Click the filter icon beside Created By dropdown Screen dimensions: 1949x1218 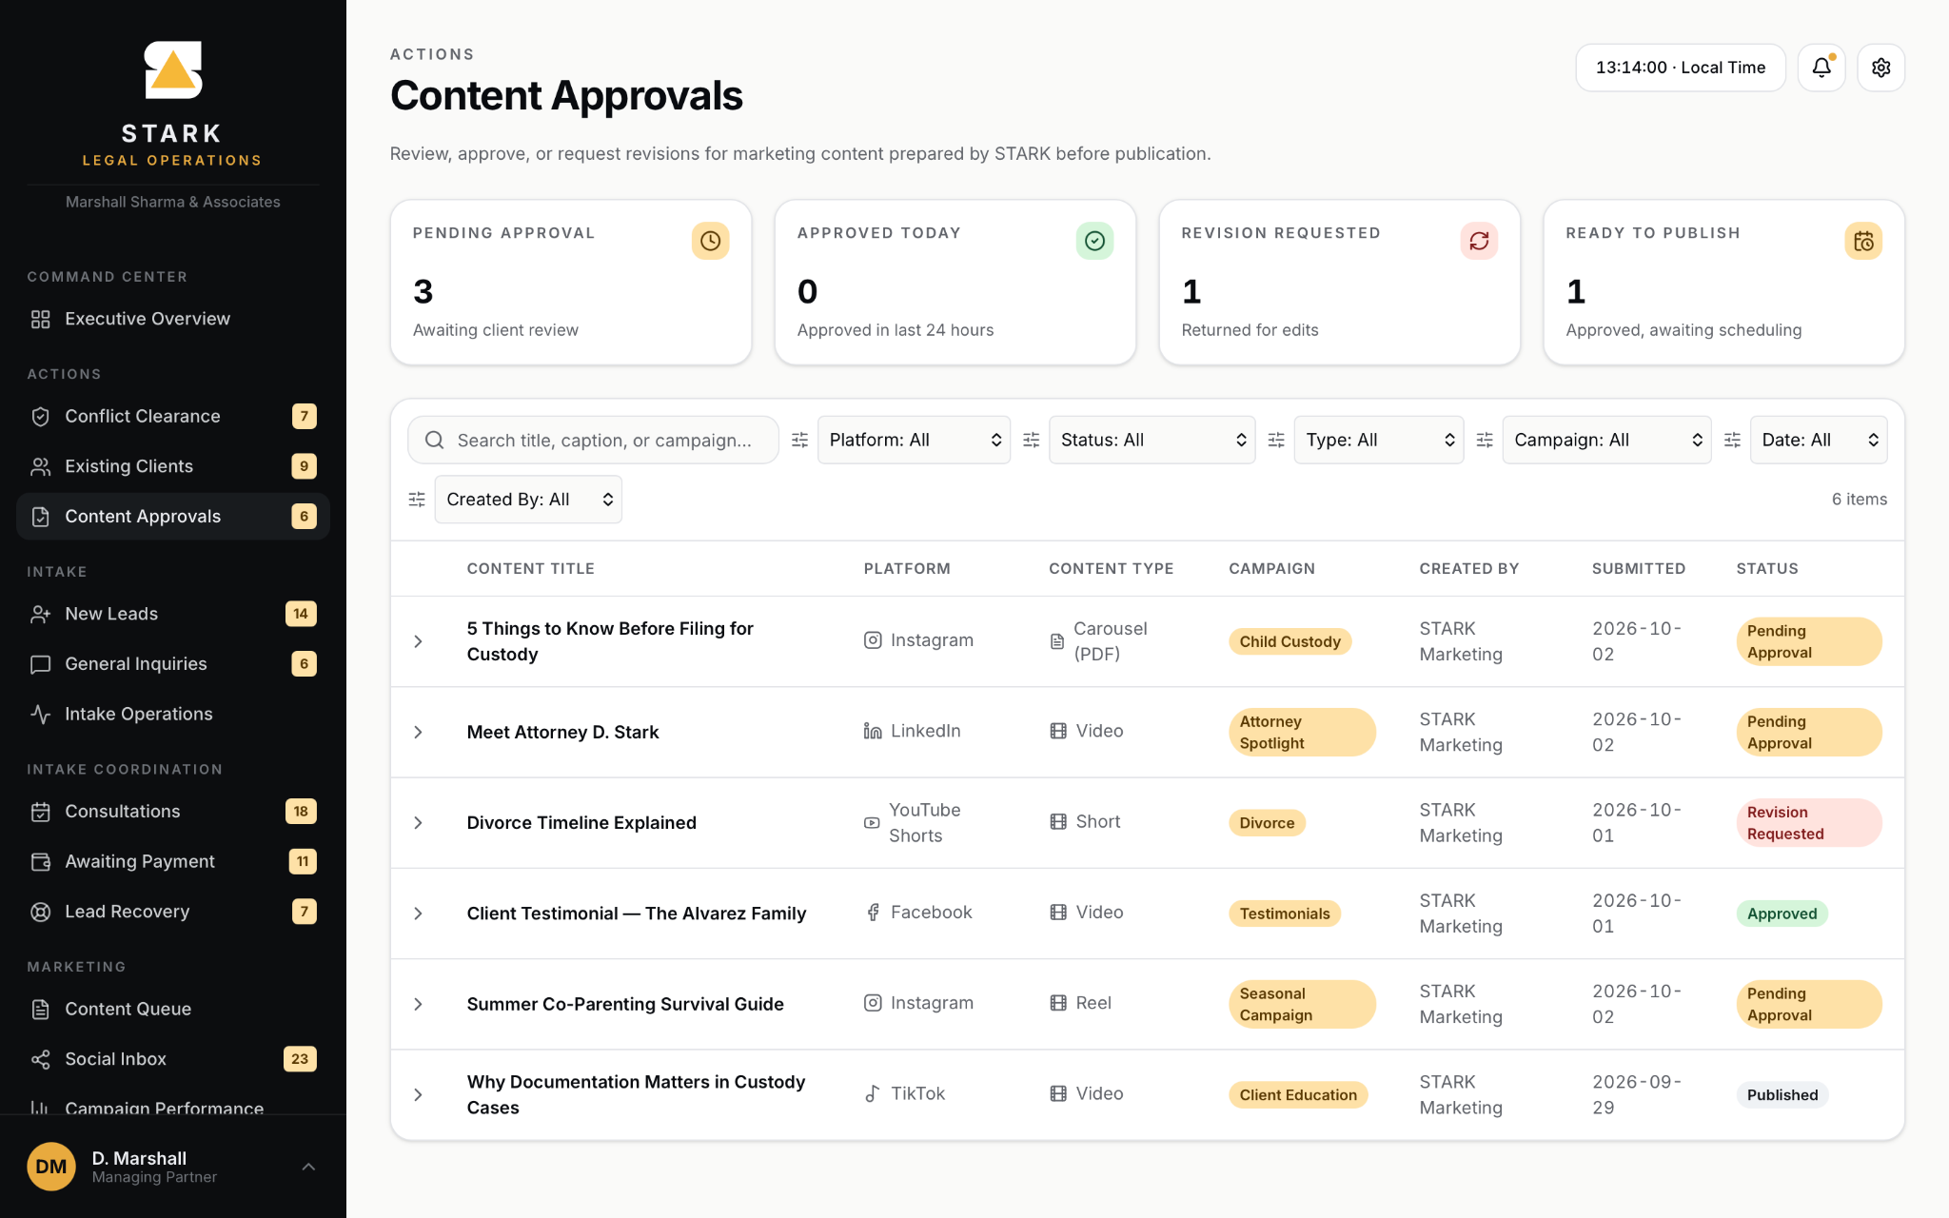417,499
